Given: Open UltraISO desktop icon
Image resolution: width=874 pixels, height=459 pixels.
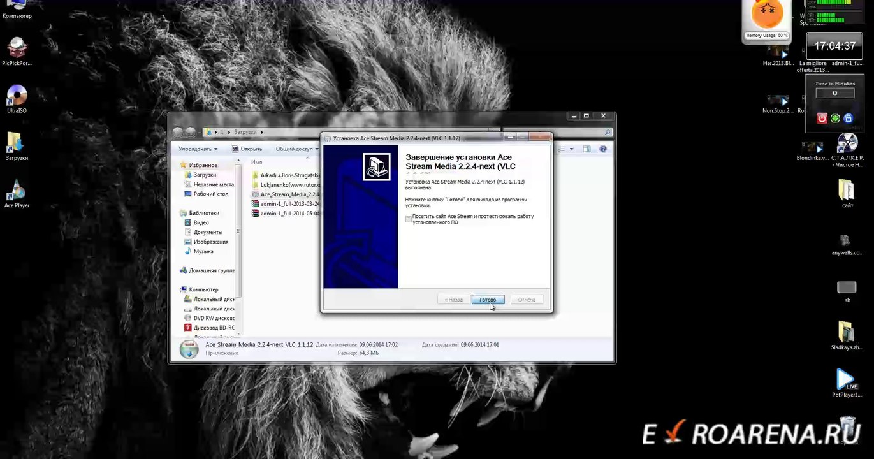Looking at the screenshot, I should (17, 99).
